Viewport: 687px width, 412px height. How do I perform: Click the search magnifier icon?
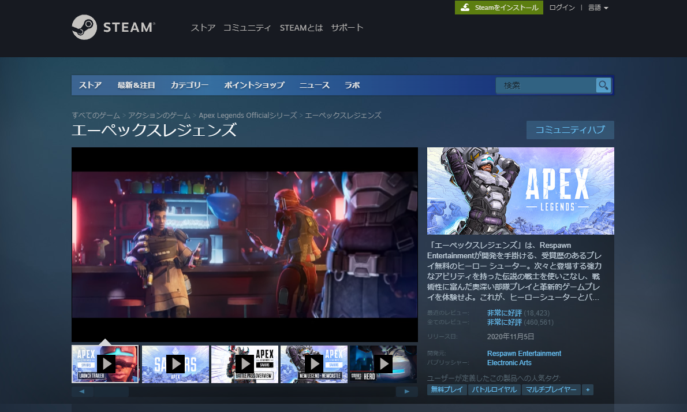coord(603,85)
